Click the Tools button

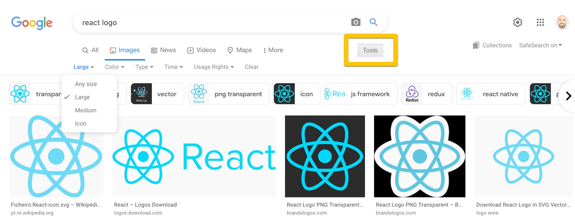(370, 50)
